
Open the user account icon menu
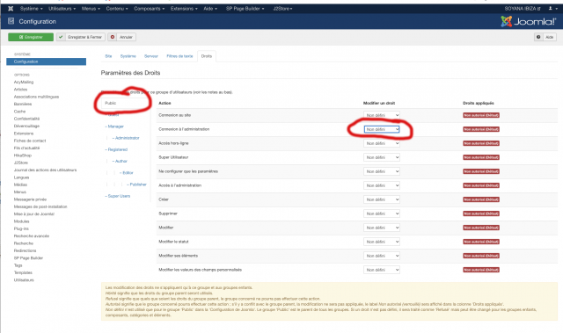tap(552, 8)
